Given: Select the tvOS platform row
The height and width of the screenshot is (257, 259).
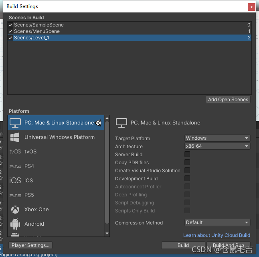Looking at the screenshot, I should point(56,151).
